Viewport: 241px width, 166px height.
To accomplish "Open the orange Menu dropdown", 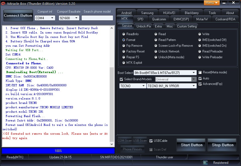I will pyautogui.click(x=212, y=3).
